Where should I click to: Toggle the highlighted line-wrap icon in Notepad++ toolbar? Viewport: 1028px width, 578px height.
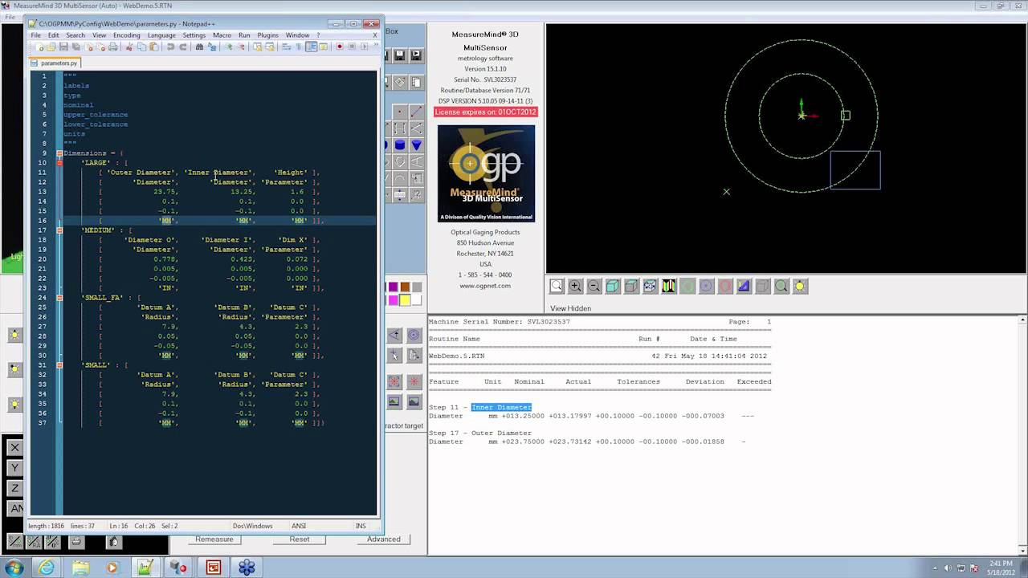(x=311, y=47)
